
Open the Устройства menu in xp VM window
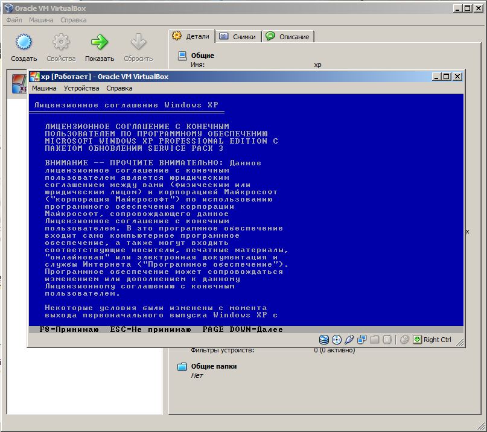tap(81, 88)
